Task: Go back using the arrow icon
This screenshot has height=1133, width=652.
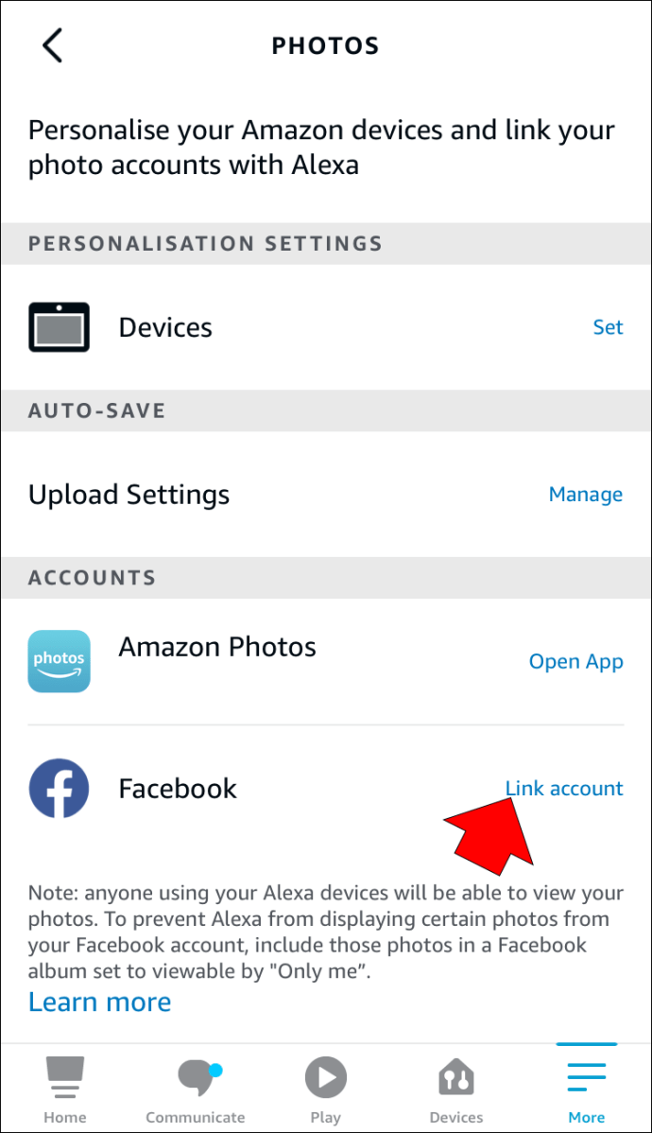Action: 53,45
